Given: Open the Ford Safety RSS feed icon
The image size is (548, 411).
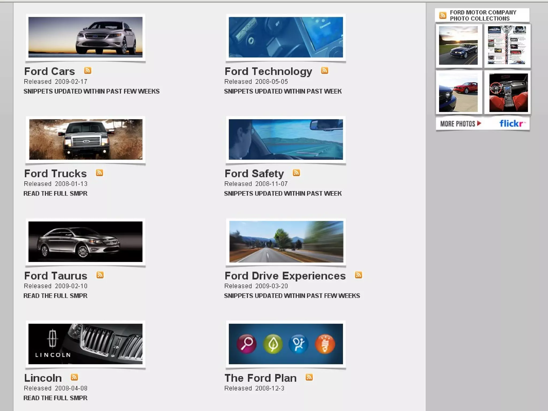Looking at the screenshot, I should pos(296,173).
